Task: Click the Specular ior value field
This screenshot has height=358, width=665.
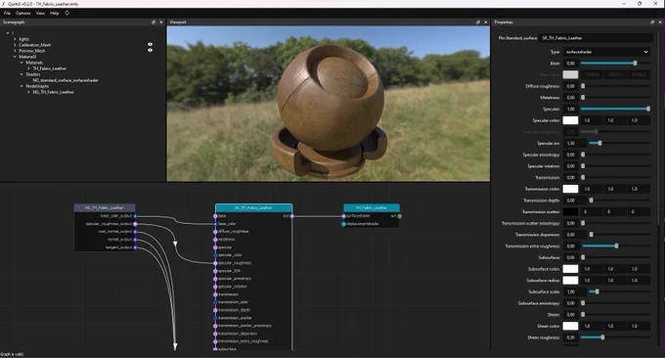Action: 575,144
